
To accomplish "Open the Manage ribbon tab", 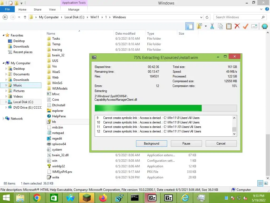I will (74, 10).
